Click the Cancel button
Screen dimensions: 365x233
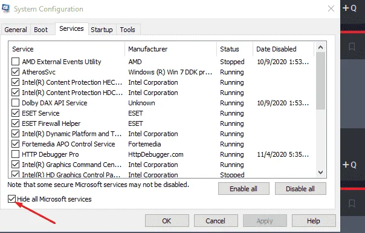[216, 221]
